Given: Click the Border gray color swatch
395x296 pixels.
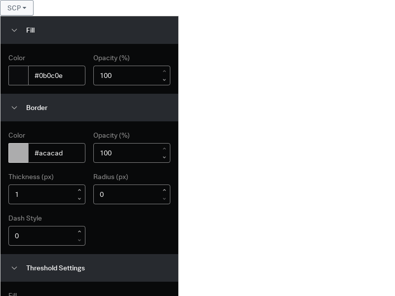Looking at the screenshot, I should (x=18, y=153).
